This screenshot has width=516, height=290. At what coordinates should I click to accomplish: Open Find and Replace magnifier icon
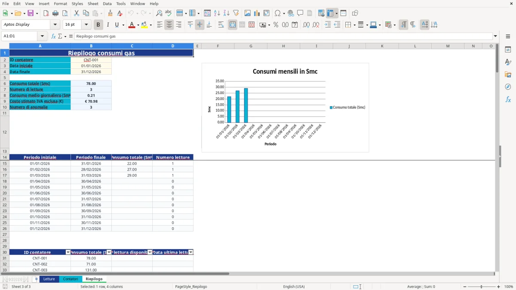pos(159,13)
